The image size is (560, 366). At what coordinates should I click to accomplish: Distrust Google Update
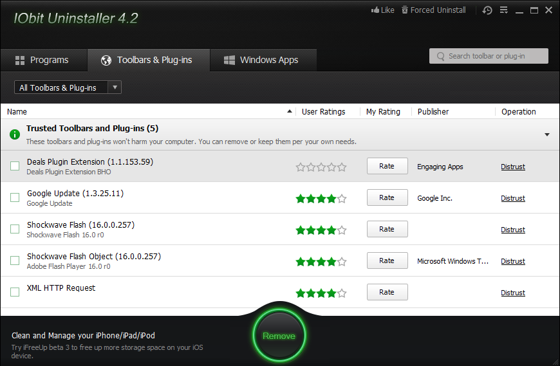pos(513,198)
